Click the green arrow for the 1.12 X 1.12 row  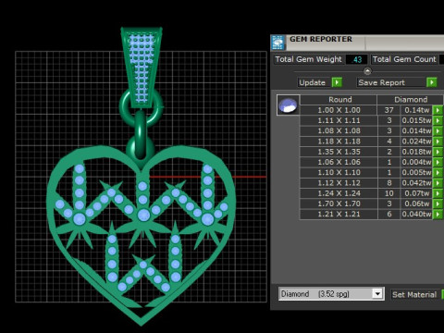pyautogui.click(x=438, y=183)
